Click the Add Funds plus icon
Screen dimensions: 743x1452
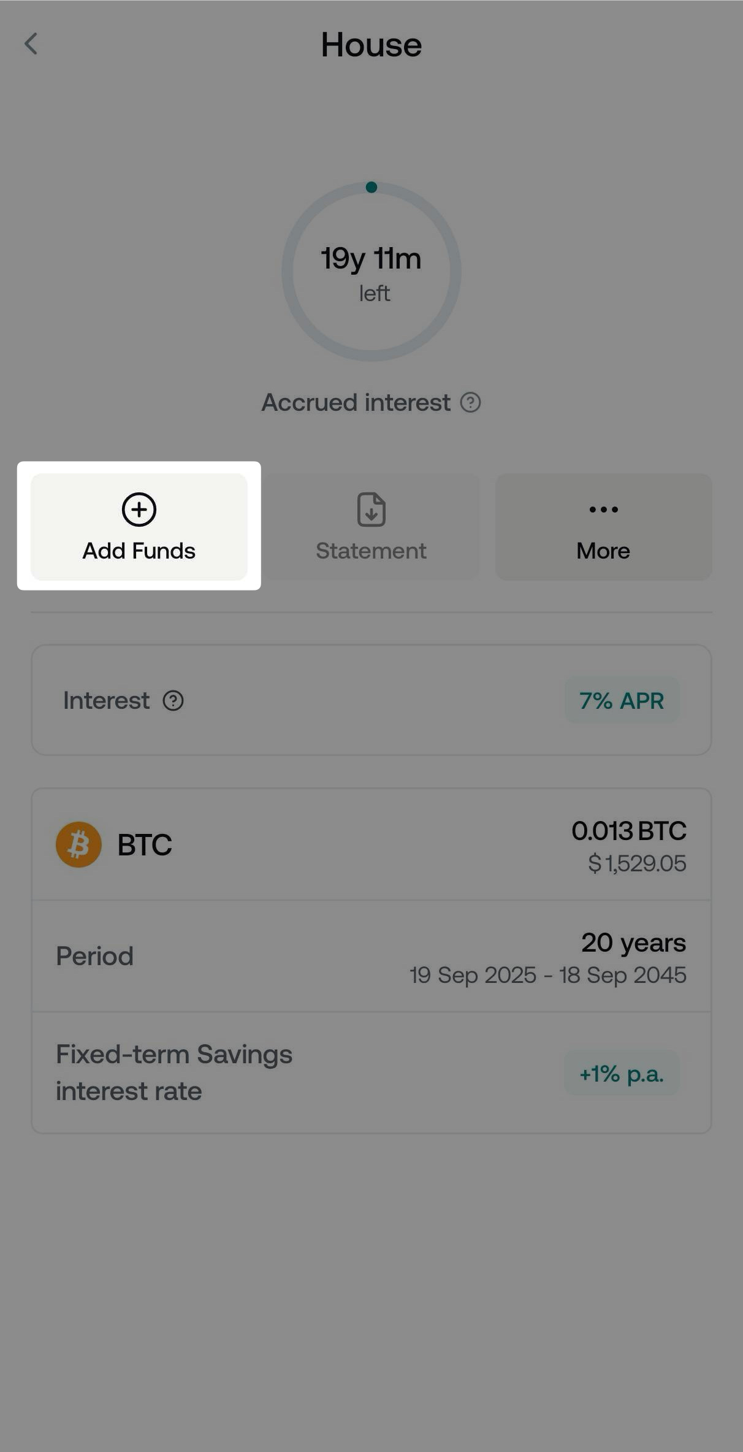pyautogui.click(x=139, y=509)
